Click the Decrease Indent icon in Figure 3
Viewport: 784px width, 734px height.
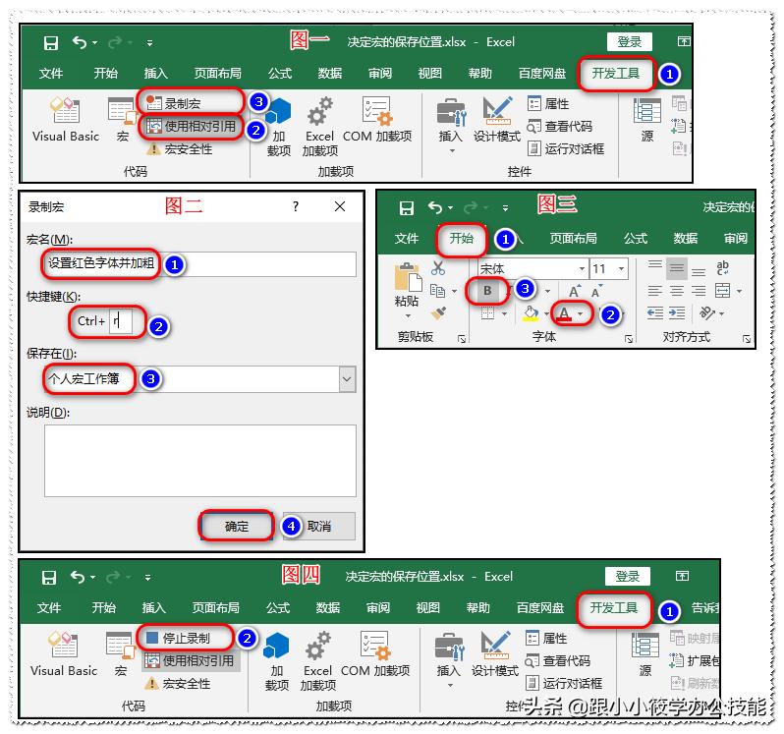(655, 313)
